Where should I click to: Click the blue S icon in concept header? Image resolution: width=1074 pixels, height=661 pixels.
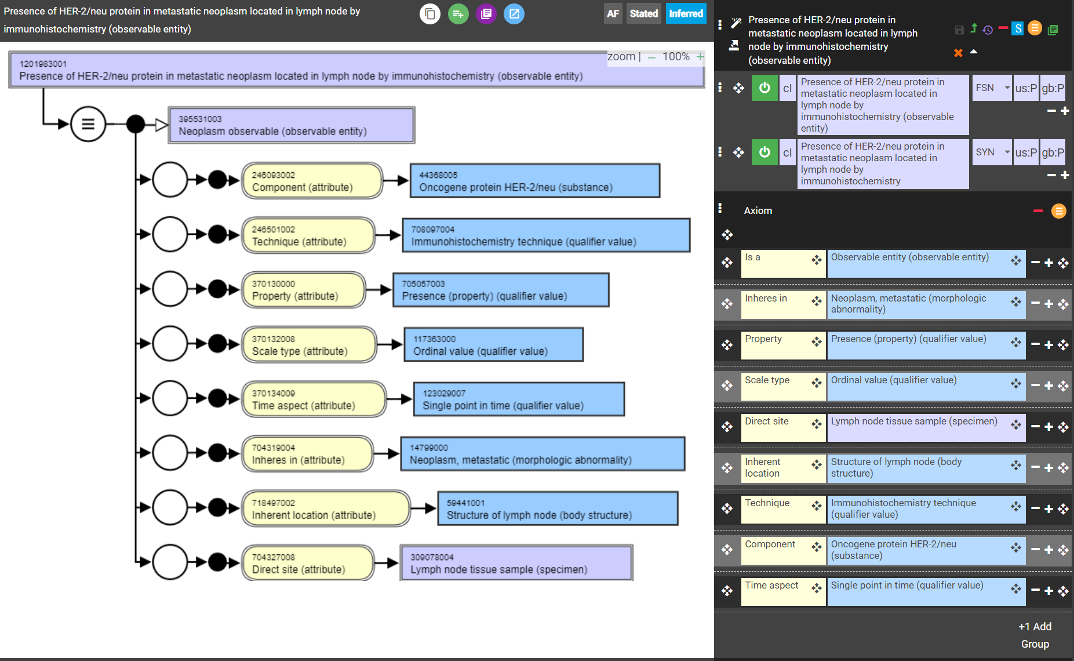[x=1018, y=28]
